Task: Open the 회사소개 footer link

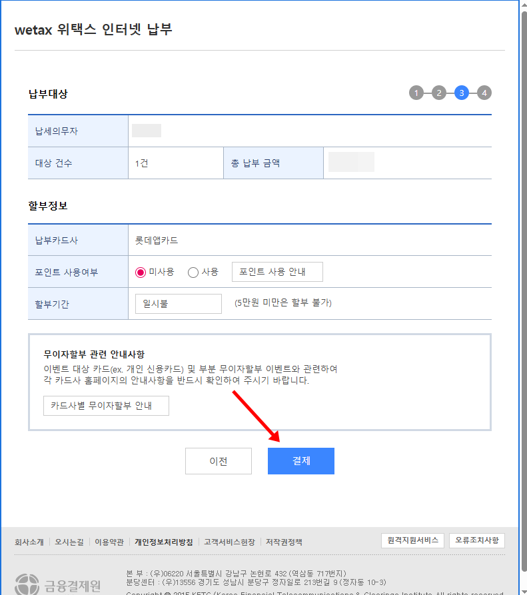Action: point(29,542)
